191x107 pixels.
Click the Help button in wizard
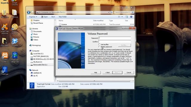click(95, 73)
